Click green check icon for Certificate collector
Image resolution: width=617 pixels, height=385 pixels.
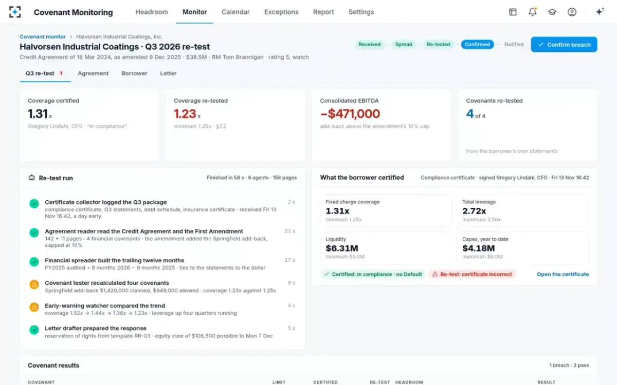(x=34, y=204)
